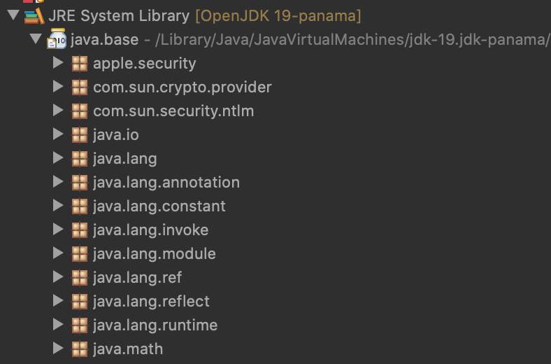Screen dimensions: 551x364
Task: Collapse the java.base module tree
Action: pyautogui.click(x=36, y=39)
